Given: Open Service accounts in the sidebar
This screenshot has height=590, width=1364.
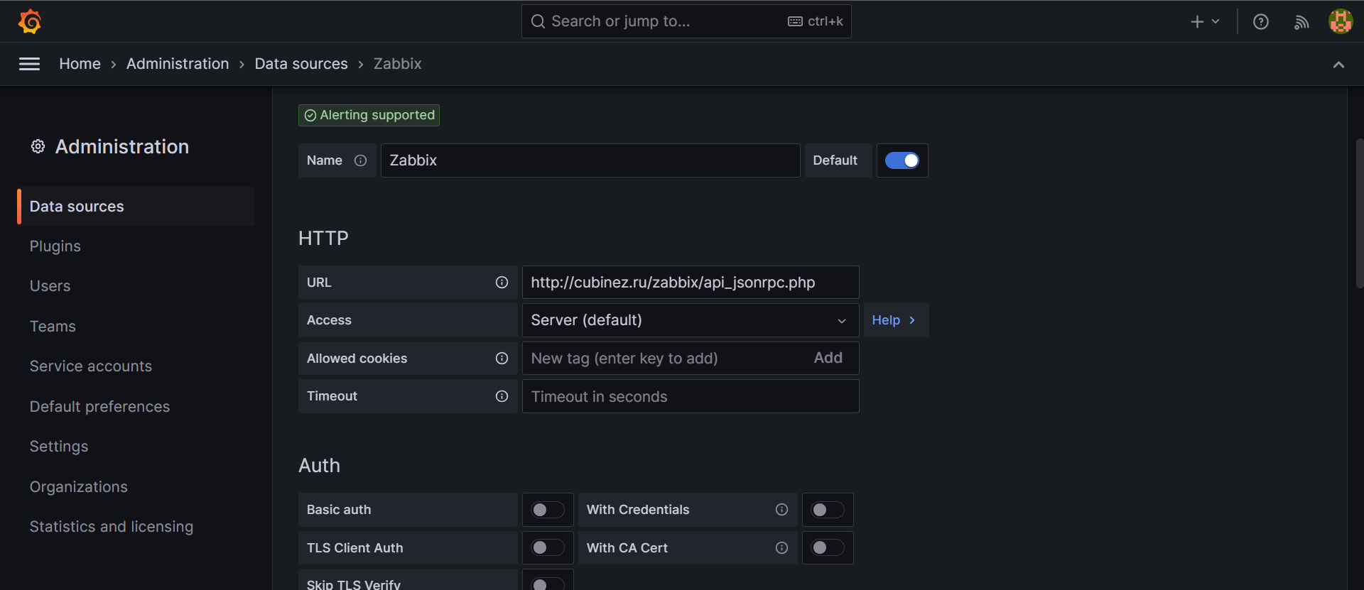Looking at the screenshot, I should (x=90, y=366).
